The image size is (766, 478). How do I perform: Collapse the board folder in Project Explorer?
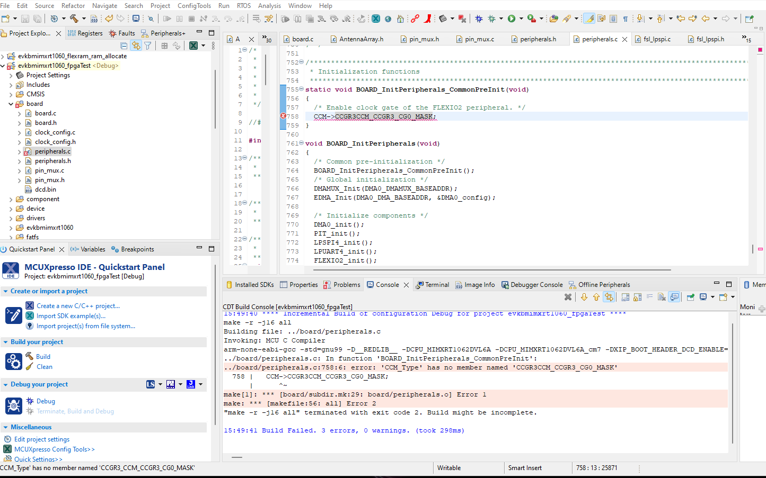pyautogui.click(x=10, y=103)
